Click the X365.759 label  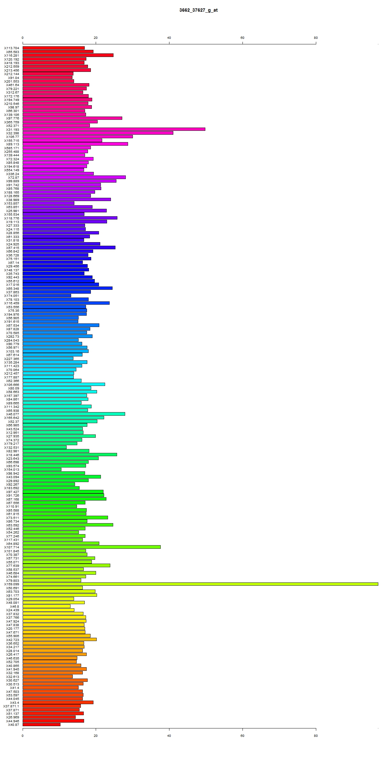tap(12, 122)
